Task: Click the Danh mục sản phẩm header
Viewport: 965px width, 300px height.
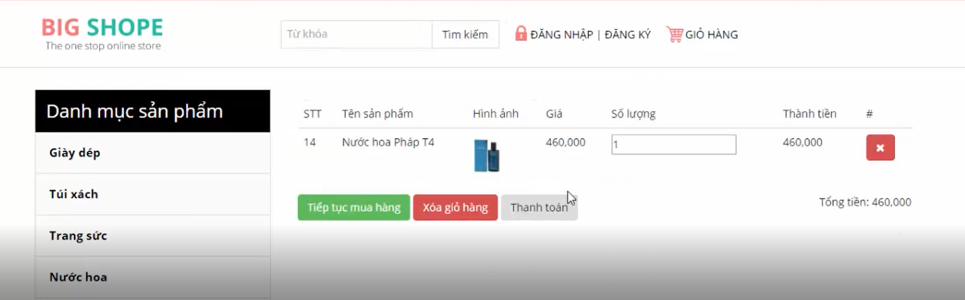Action: tap(153, 111)
